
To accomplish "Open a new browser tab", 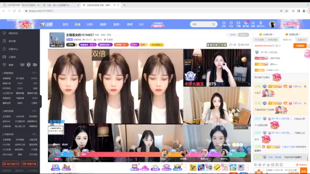I will coord(124,5).
